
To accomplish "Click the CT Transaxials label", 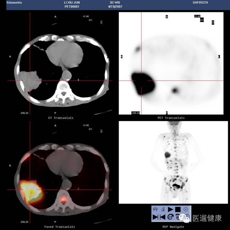I will pyautogui.click(x=61, y=118).
